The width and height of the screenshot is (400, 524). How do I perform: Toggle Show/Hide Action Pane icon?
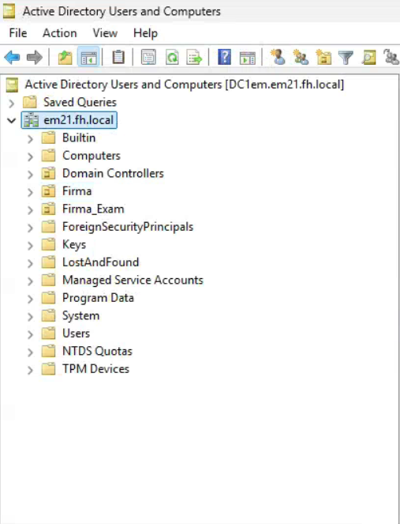coord(248,58)
